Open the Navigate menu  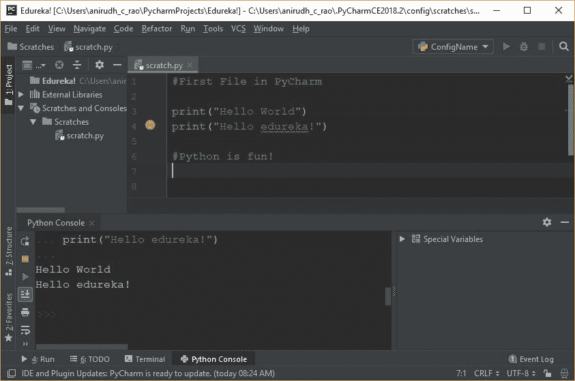coord(89,29)
